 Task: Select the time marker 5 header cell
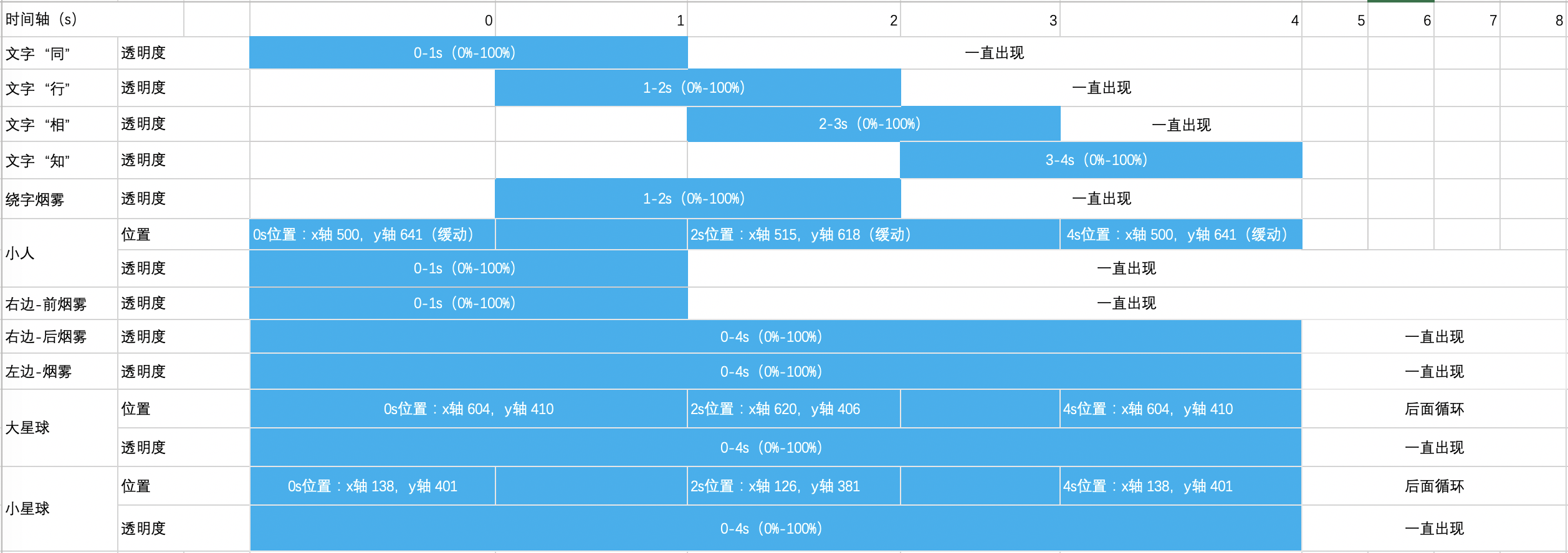1335,21
